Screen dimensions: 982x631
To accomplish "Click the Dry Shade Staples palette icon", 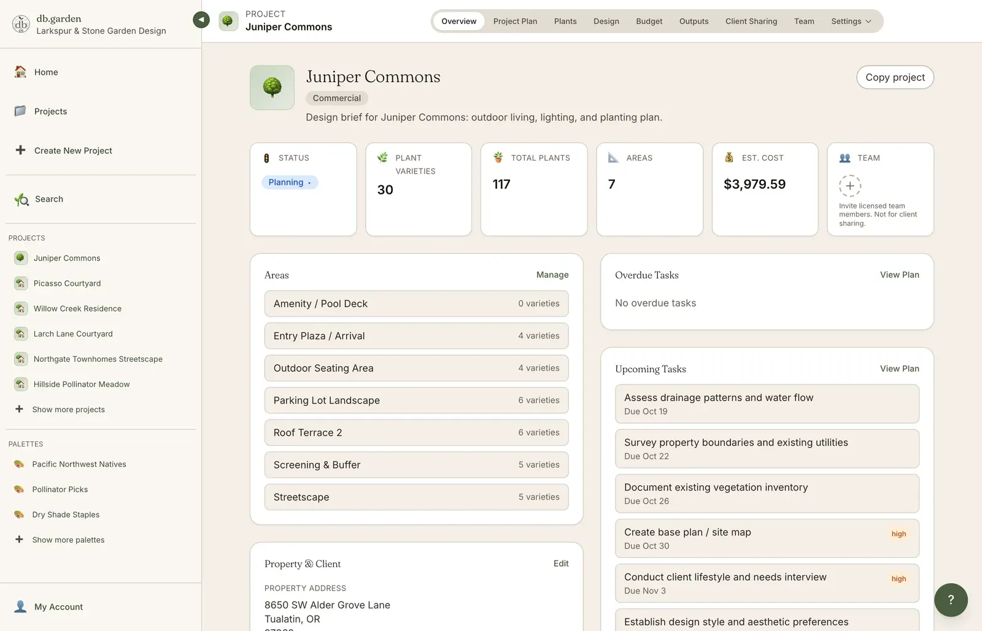I will click(x=19, y=514).
